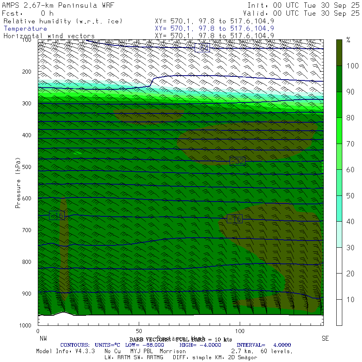
Task: Select the 800 pressure axis tick label
Action: pyautogui.click(x=27, y=262)
